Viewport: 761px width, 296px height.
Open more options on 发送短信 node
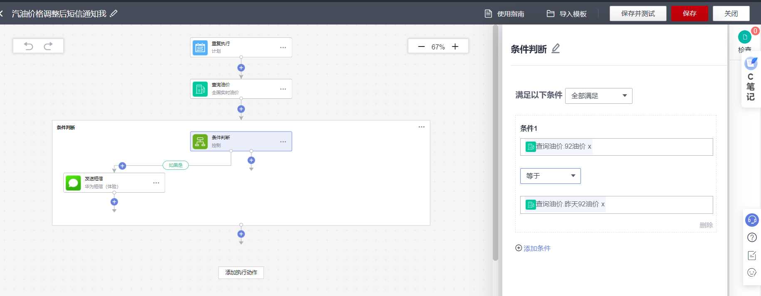click(x=156, y=183)
